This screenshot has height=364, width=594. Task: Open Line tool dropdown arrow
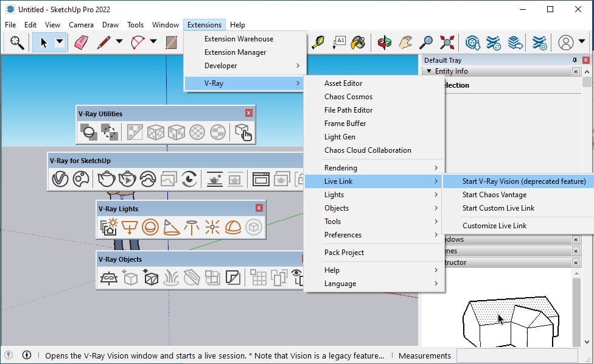pos(119,41)
